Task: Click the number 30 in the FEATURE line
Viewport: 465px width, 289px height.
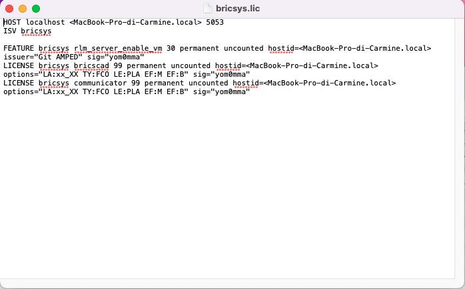Action: click(x=171, y=49)
